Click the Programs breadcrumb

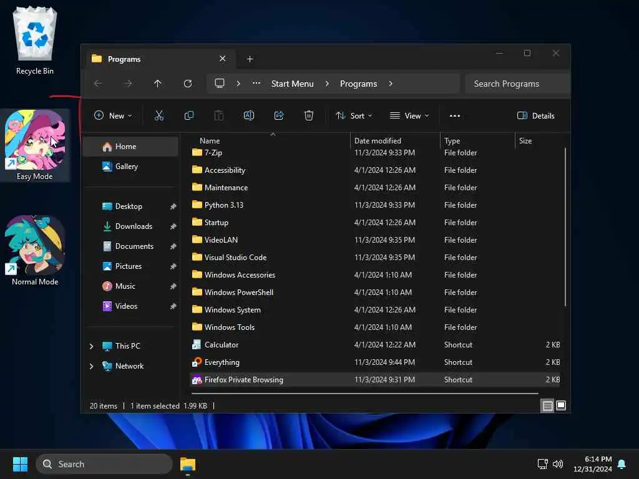tap(359, 84)
